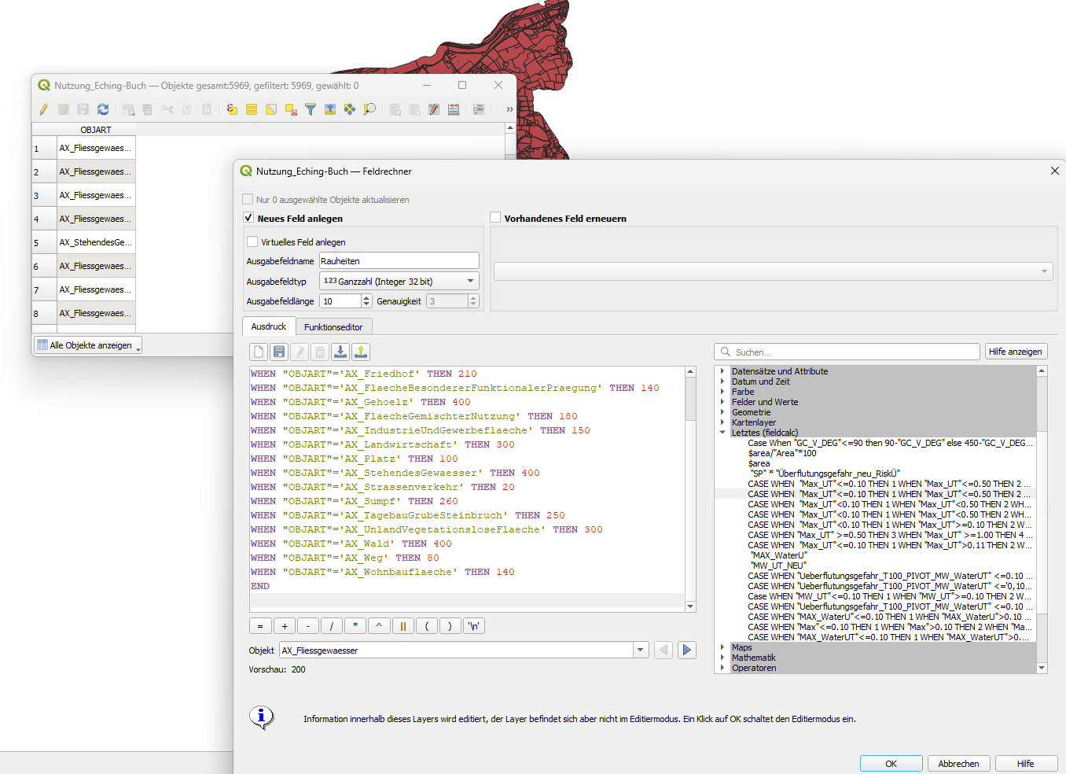Switch to the Funktionseditor tab
This screenshot has width=1066, height=774.
(x=333, y=326)
